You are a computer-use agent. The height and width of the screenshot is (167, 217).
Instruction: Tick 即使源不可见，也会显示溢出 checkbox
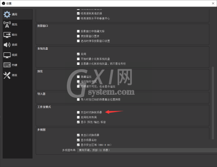pyautogui.click(x=78, y=87)
